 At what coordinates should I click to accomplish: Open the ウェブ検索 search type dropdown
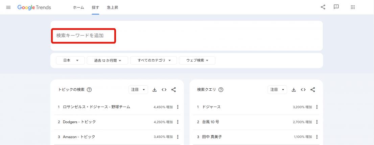click(197, 60)
